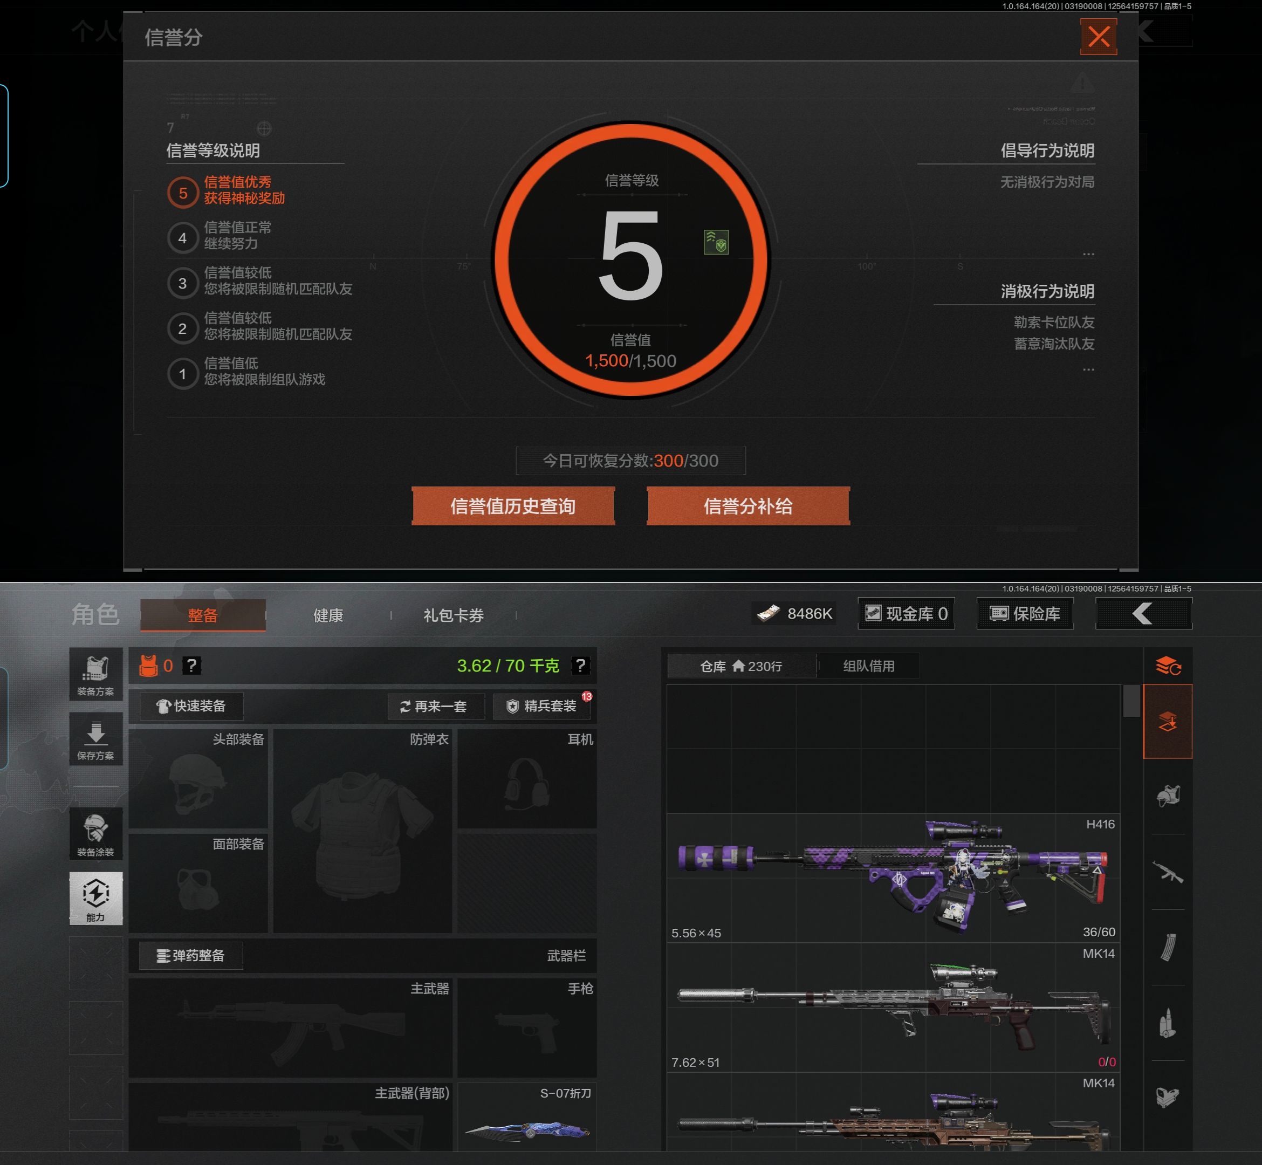This screenshot has width=1262, height=1165.
Task: Click the 保存方案 save loadout icon
Action: click(x=96, y=739)
